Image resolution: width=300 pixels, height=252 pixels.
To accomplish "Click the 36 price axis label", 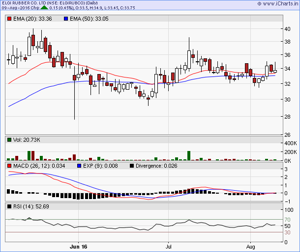I will [287, 55].
